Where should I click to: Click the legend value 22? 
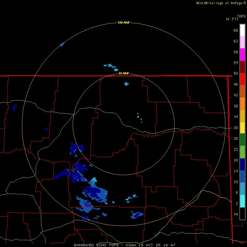236,150
